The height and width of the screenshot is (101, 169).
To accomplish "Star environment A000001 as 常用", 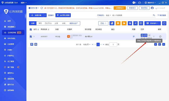I will point(160,36).
